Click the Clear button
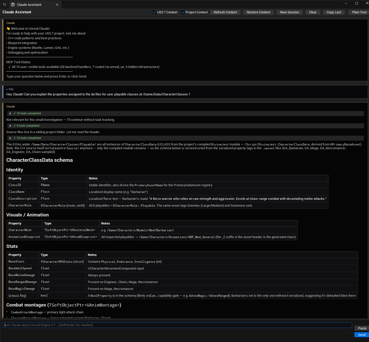369x342 pixels. coord(313,12)
